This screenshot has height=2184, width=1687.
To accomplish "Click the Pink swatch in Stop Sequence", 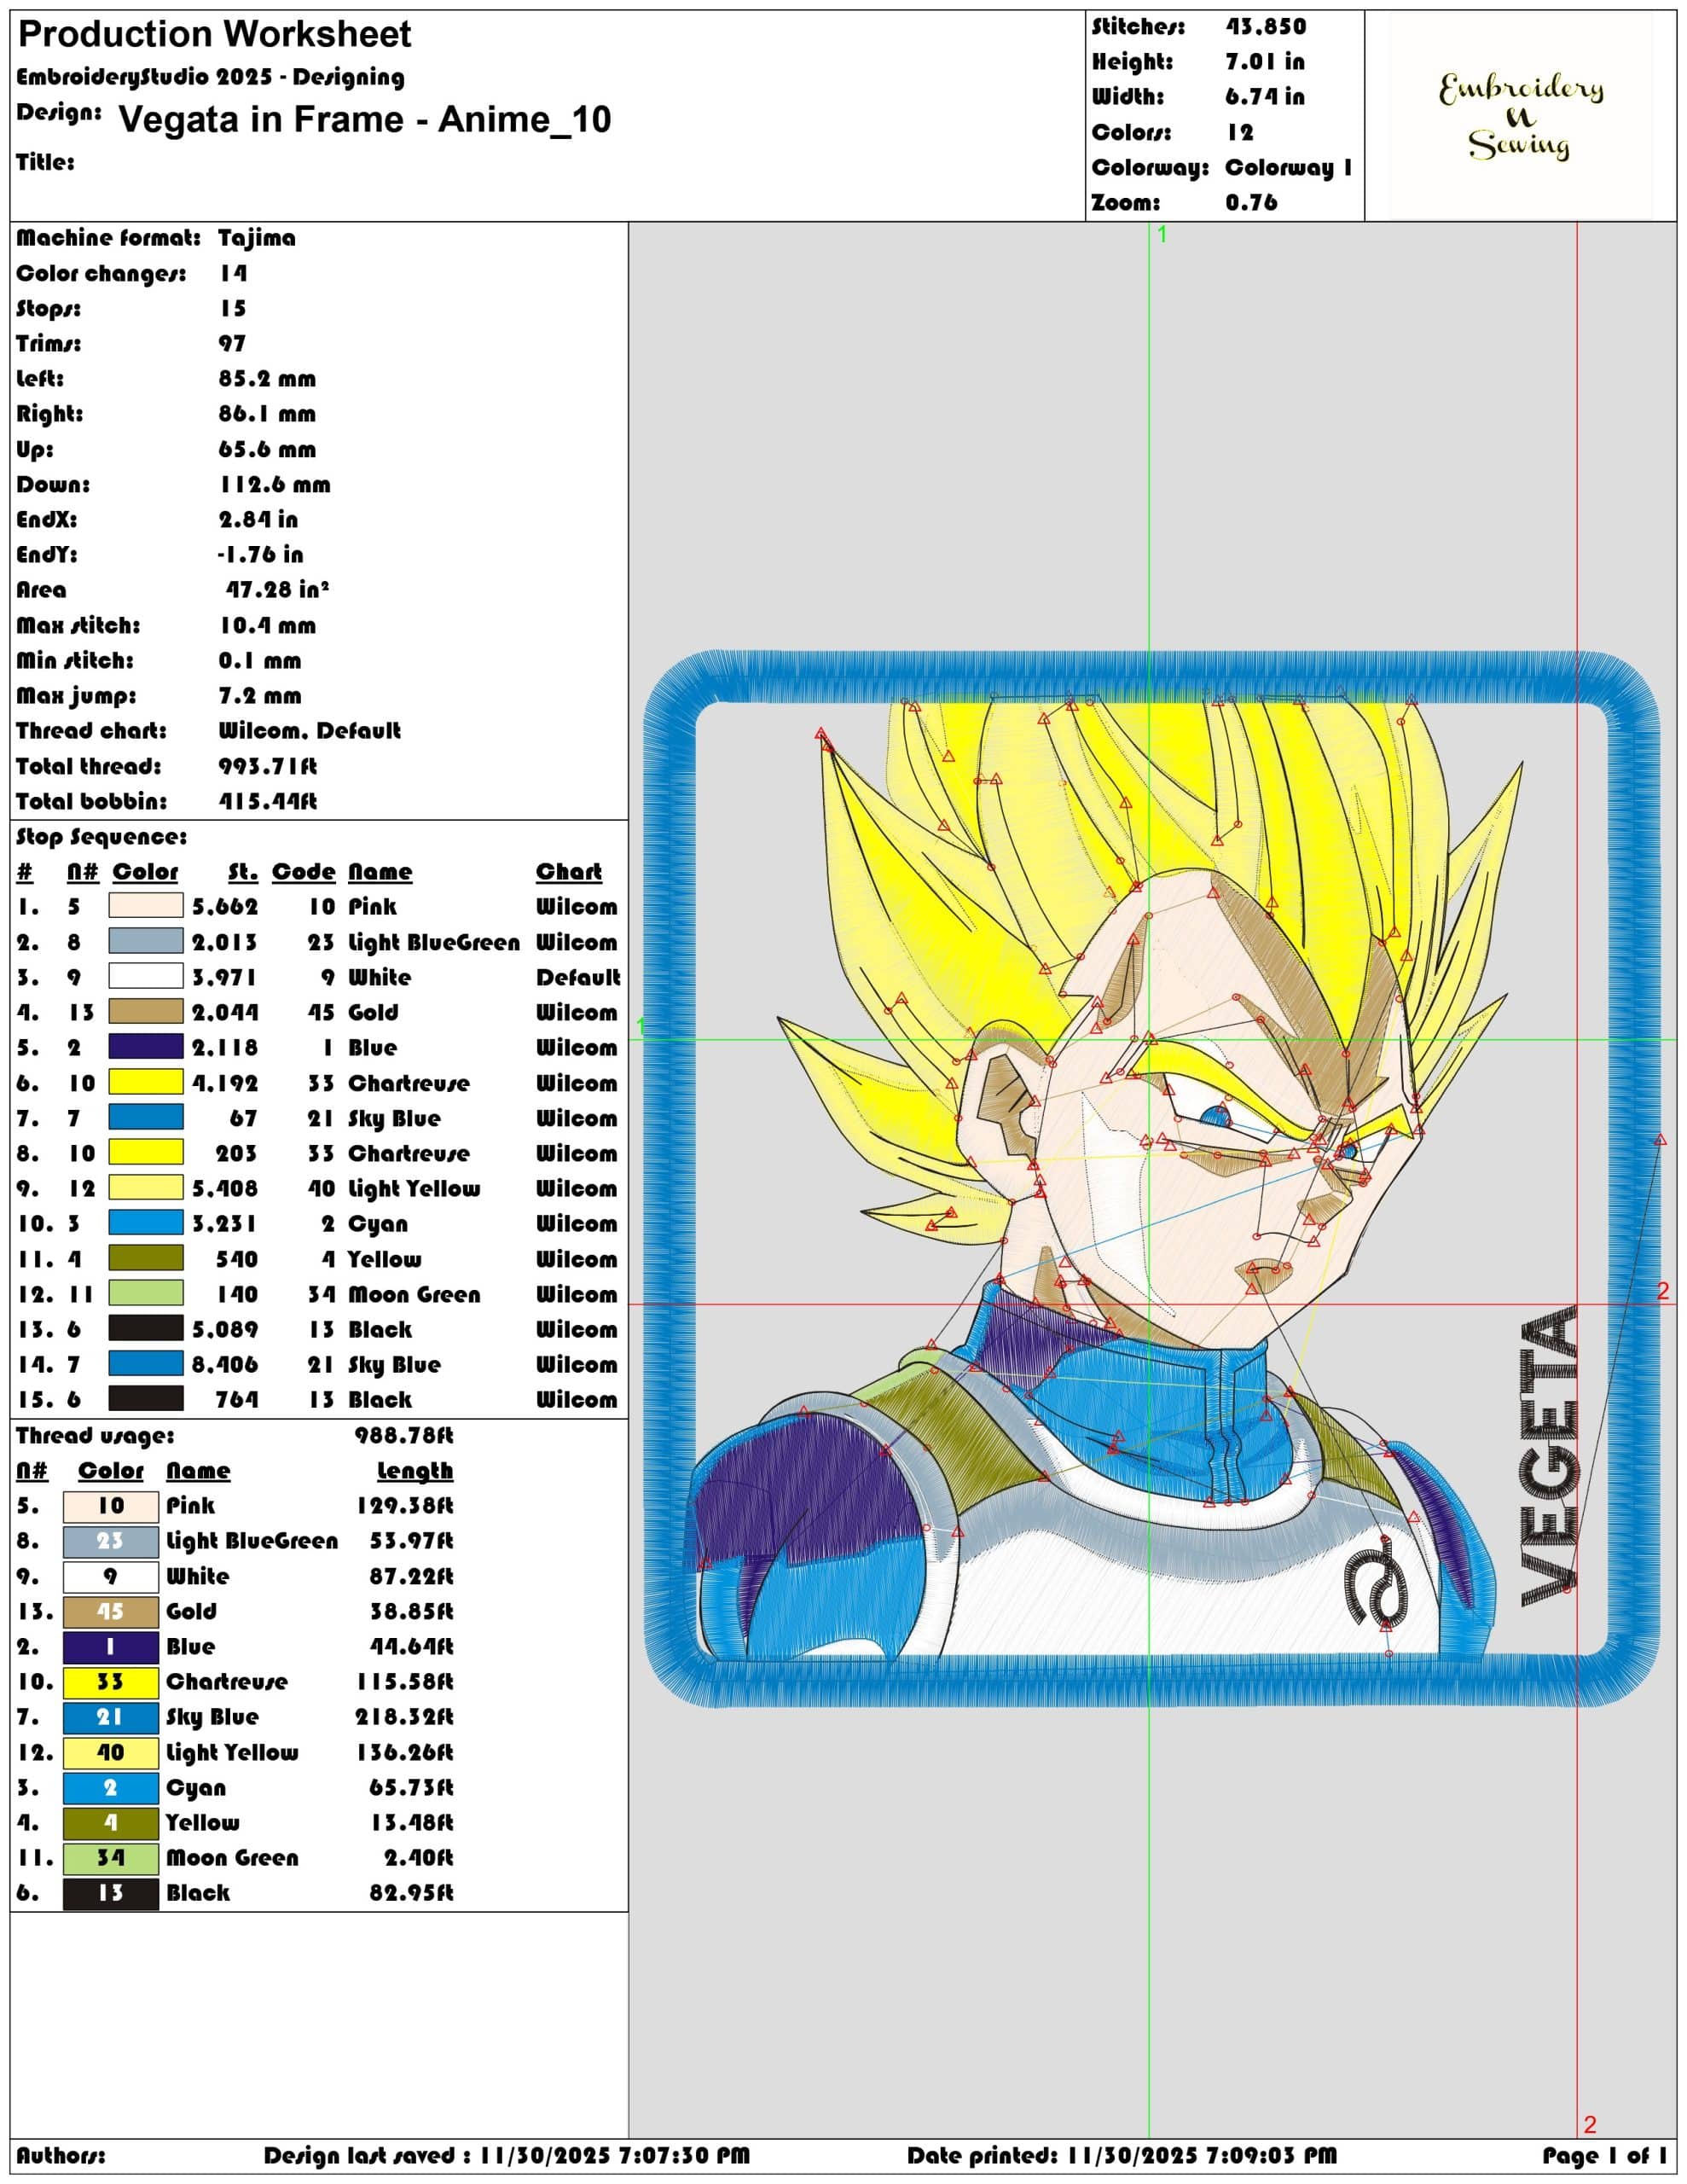I will [x=146, y=906].
